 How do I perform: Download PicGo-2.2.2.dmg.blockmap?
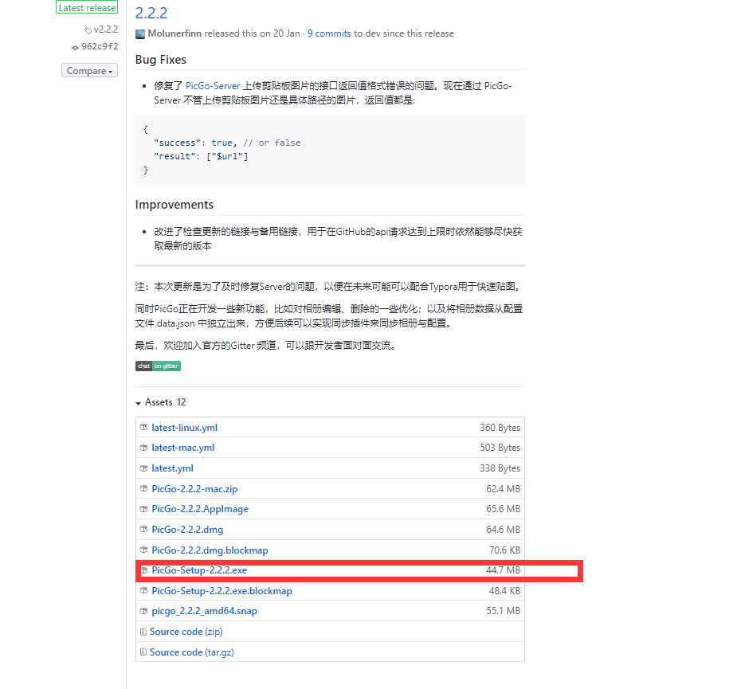tap(210, 550)
